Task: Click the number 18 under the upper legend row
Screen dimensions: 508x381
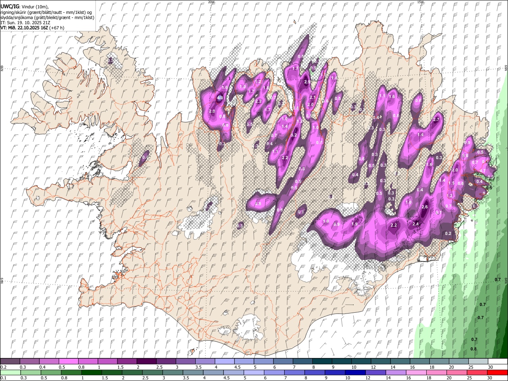Action: coord(431,367)
